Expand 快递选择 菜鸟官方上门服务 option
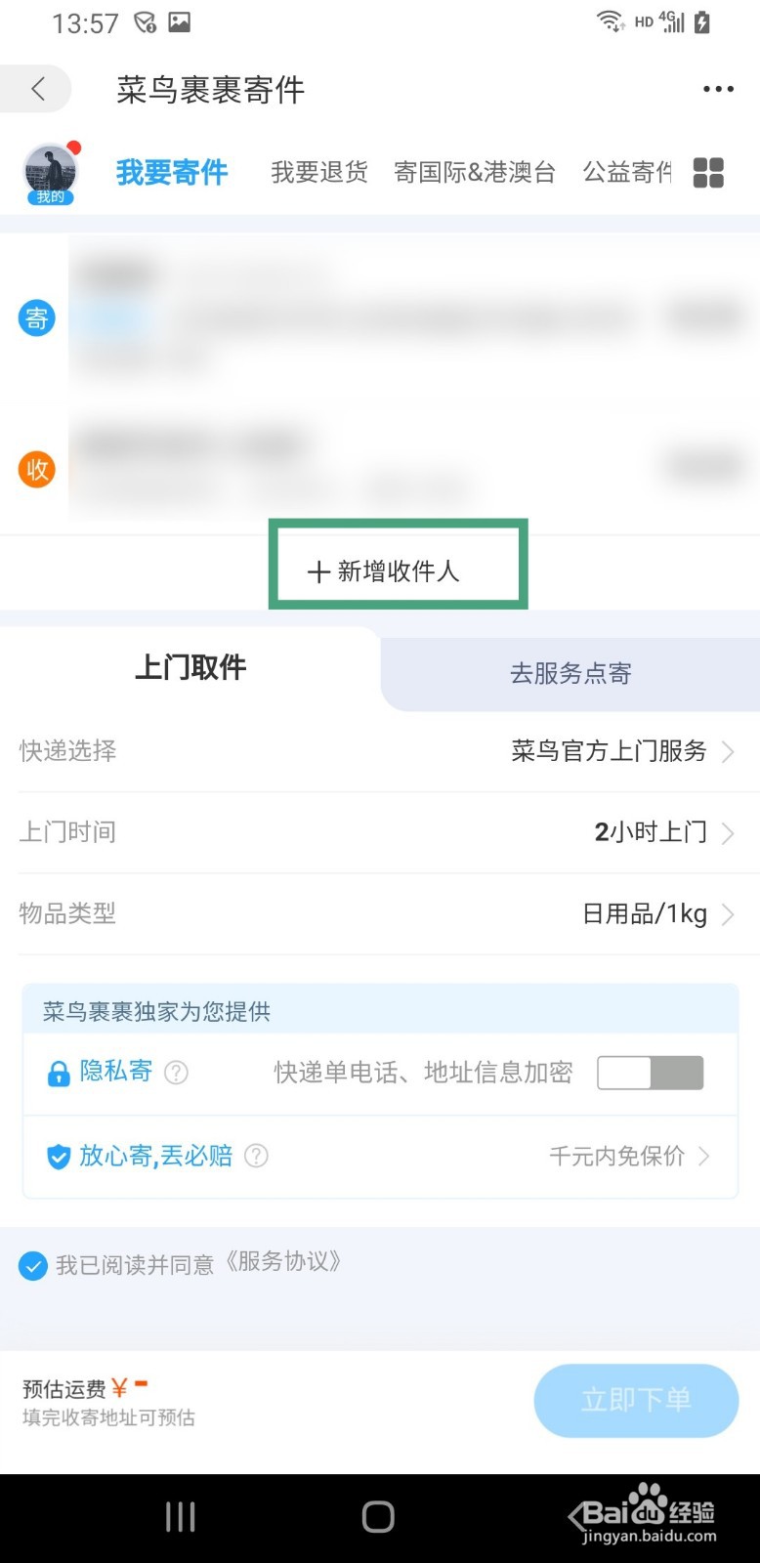This screenshot has width=760, height=1563. [x=380, y=751]
